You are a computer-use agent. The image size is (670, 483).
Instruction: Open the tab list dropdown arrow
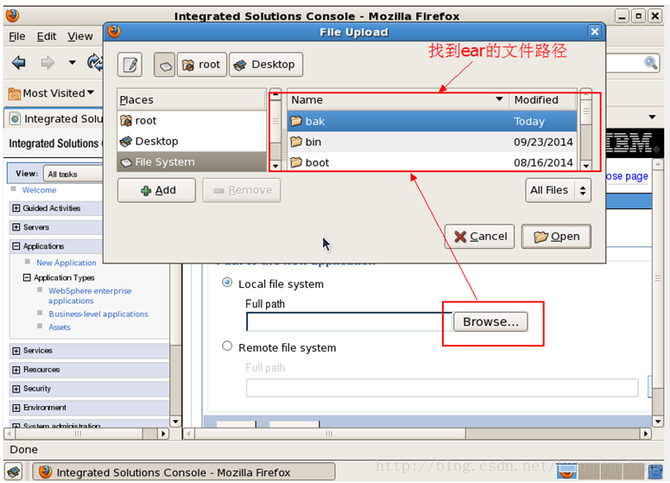[x=652, y=118]
